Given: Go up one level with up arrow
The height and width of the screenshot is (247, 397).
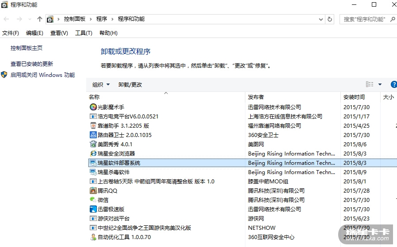Looking at the screenshot, I should point(40,19).
